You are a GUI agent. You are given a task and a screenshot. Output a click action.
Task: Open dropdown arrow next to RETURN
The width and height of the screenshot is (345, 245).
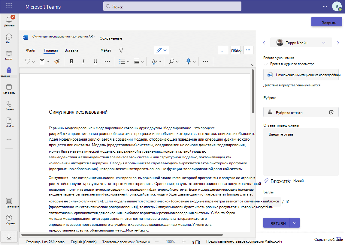(x=295, y=223)
